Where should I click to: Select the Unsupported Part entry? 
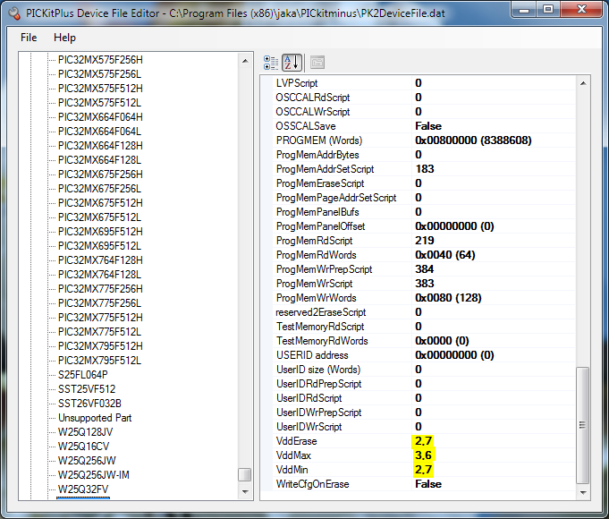pos(95,418)
